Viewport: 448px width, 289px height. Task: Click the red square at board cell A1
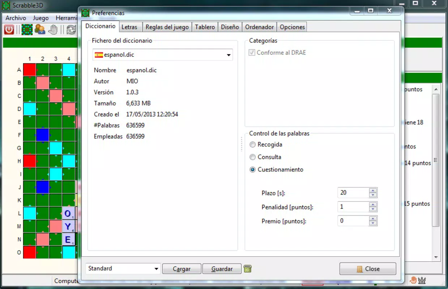[x=30, y=70]
